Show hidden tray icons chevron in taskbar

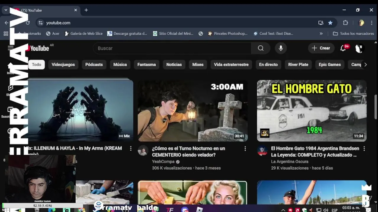click(283, 210)
